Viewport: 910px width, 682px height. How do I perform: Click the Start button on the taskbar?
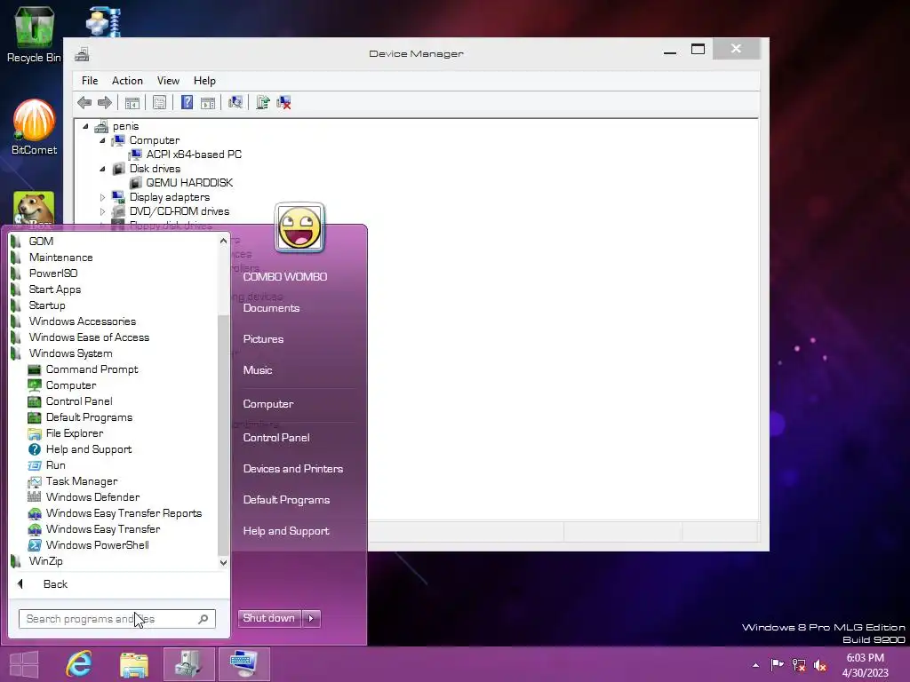tap(24, 664)
